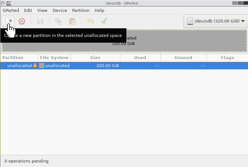Sort by the File System column header
The height and width of the screenshot is (167, 248).
click(54, 57)
